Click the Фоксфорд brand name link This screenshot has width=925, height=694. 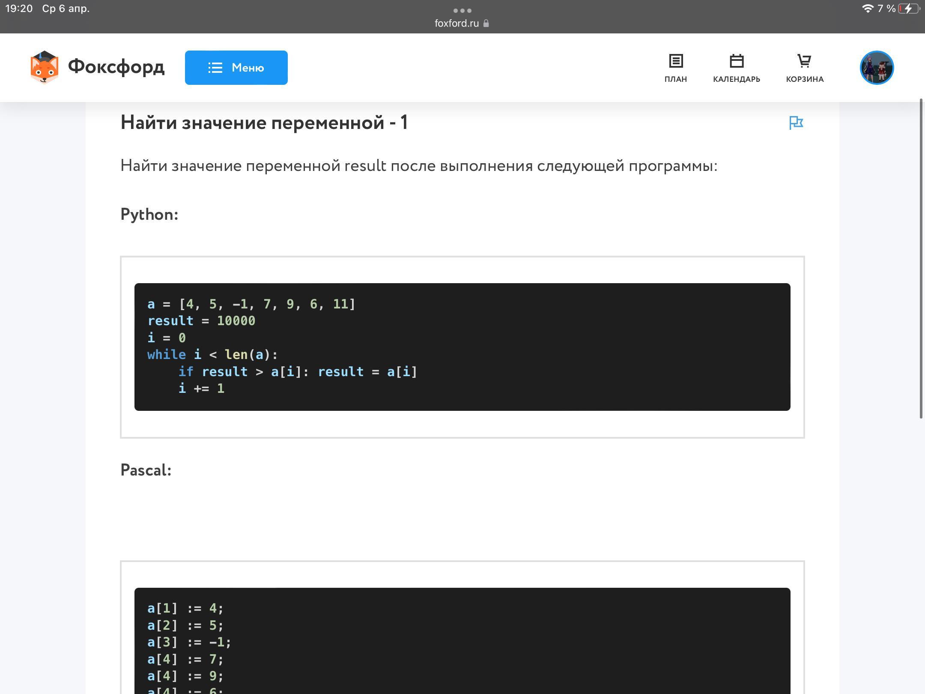(x=116, y=67)
